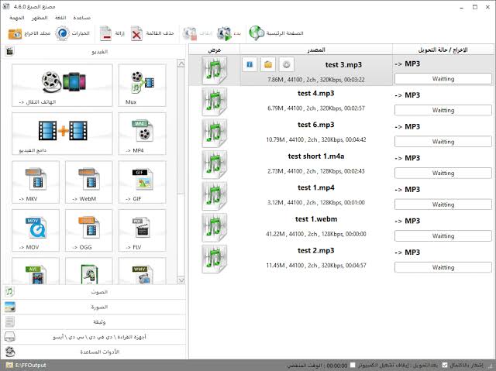Open the options (الخيارات) toolbar icon
Screen dimensions: 496x371
click(x=62, y=33)
